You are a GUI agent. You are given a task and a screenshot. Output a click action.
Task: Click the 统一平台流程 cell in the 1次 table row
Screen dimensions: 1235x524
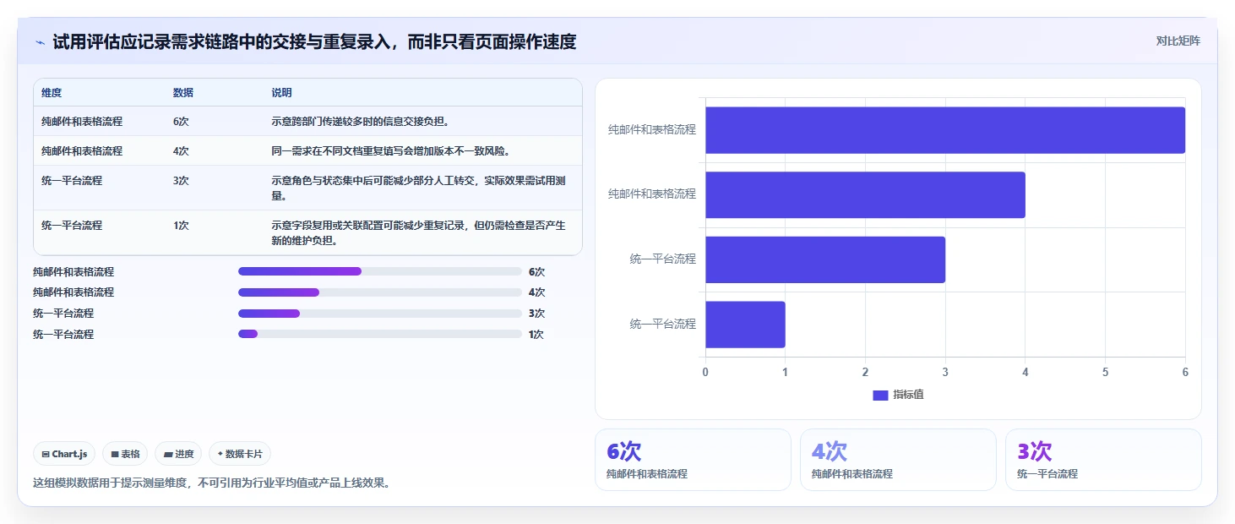72,226
